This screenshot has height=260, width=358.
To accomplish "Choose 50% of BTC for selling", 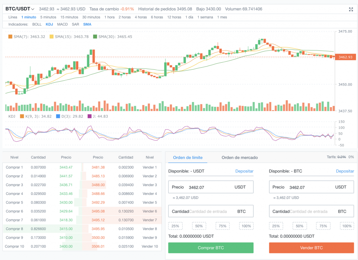I will point(300,226).
